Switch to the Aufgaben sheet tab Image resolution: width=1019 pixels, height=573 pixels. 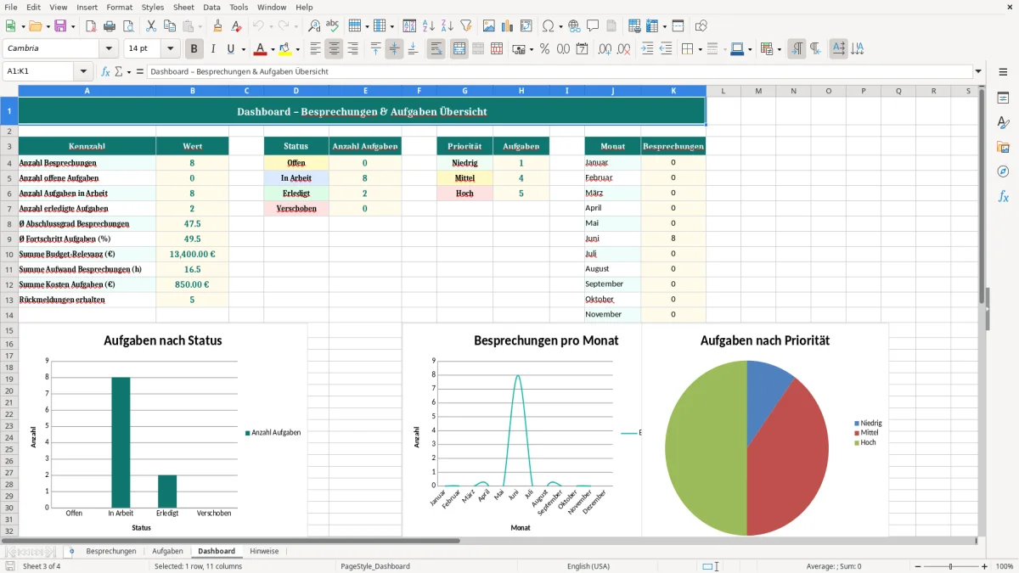(x=167, y=551)
